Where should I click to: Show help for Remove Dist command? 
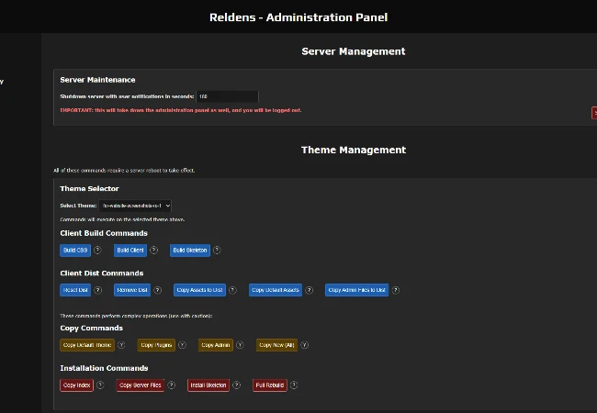[x=157, y=290]
